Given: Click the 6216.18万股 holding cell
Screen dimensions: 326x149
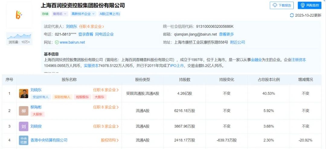Looking at the screenshot, I should (185, 111).
